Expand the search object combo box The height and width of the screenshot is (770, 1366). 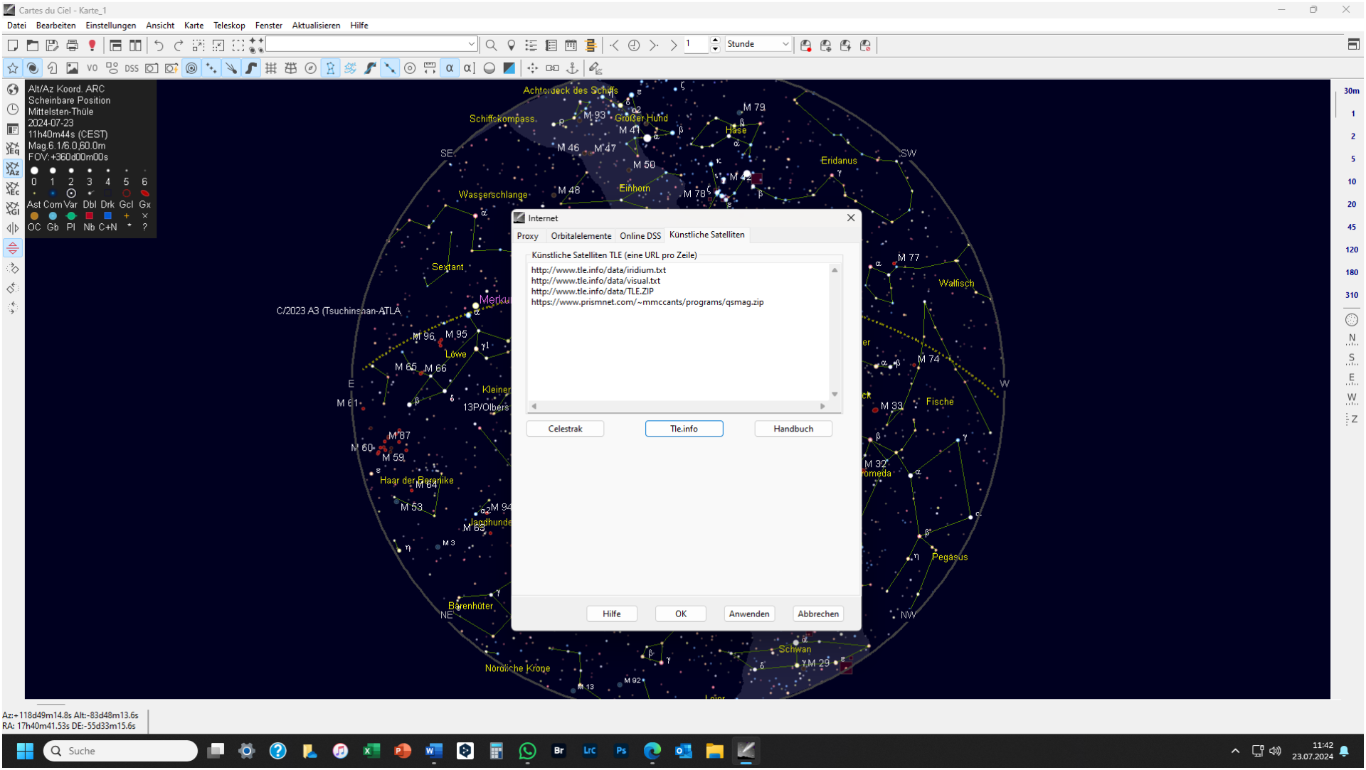click(471, 44)
